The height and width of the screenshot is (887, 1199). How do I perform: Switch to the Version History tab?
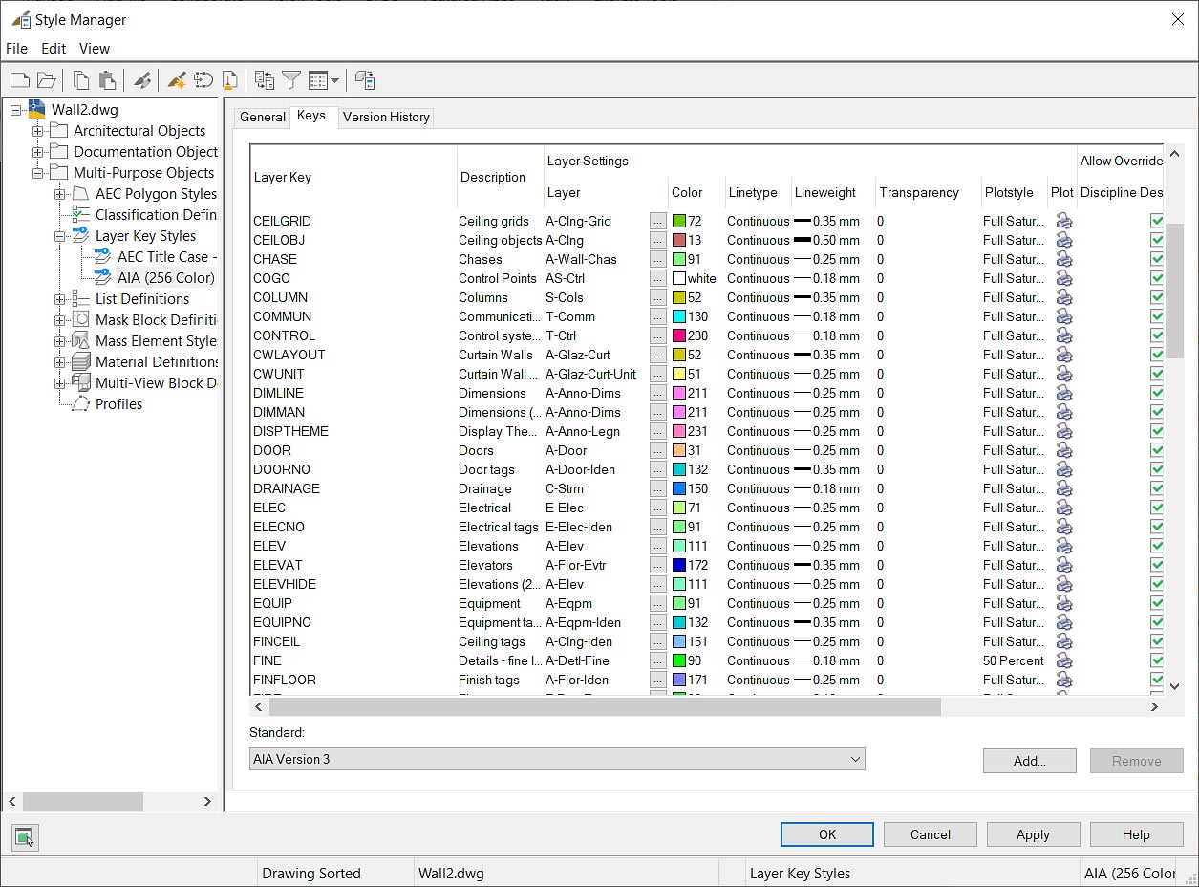click(386, 117)
